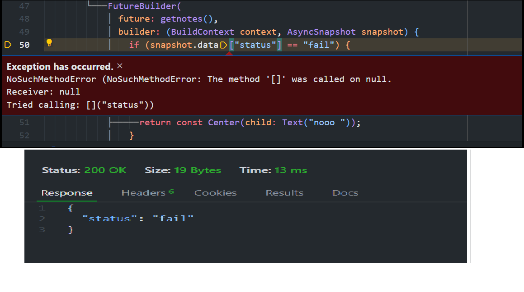Click the green 200 OK status text
The width and height of the screenshot is (524, 292).
[105, 170]
